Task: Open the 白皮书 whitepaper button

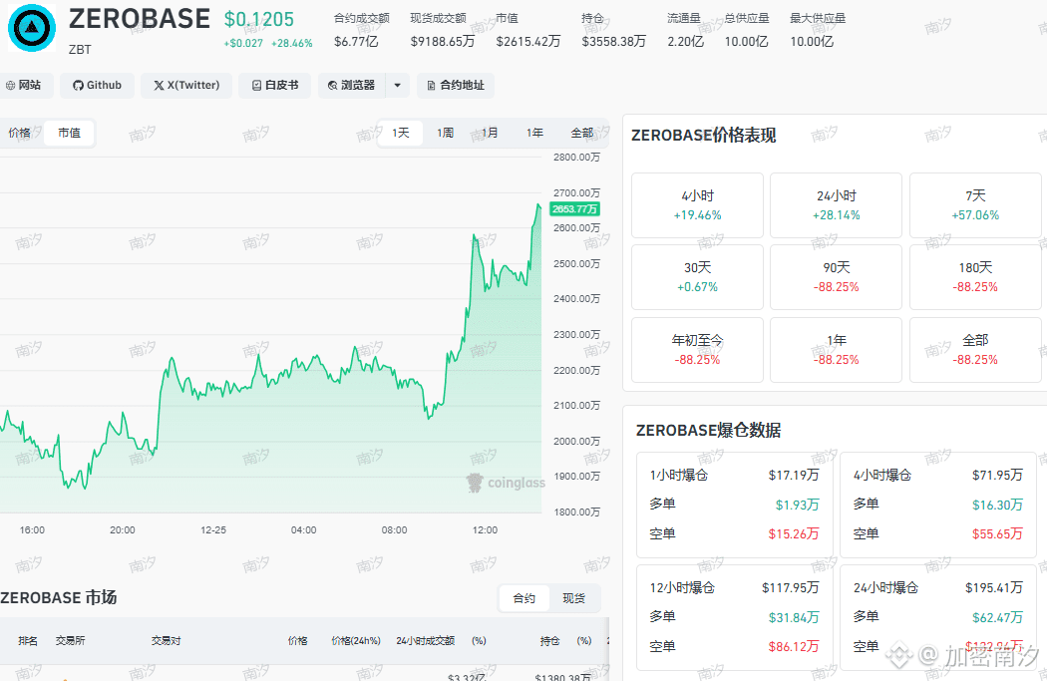Action: [274, 86]
